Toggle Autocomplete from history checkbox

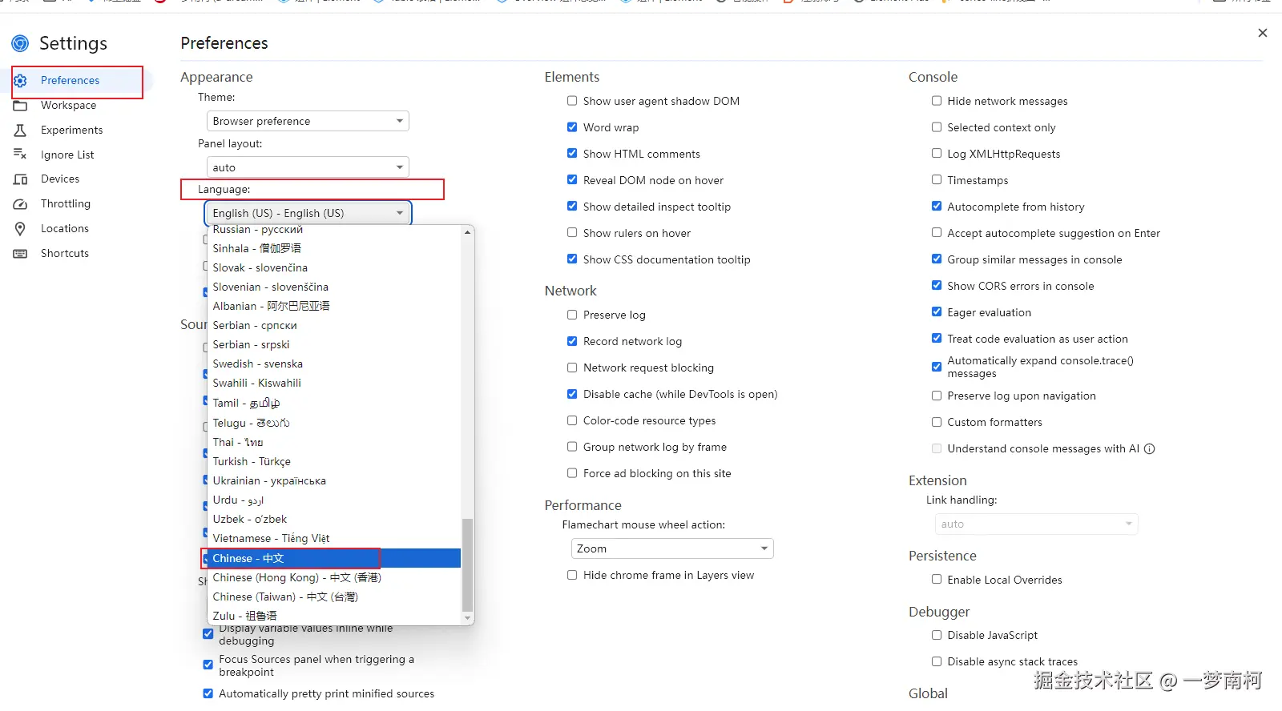937,207
